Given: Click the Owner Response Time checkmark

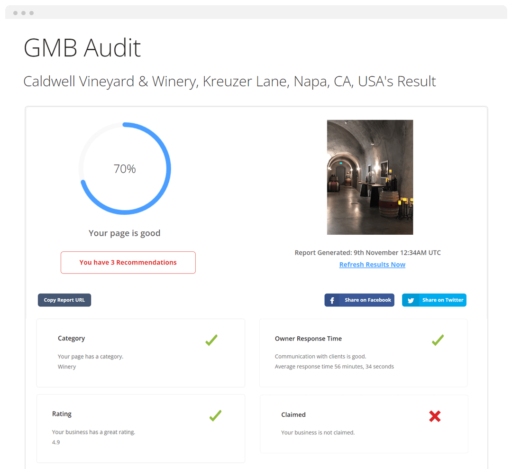Looking at the screenshot, I should click(438, 340).
